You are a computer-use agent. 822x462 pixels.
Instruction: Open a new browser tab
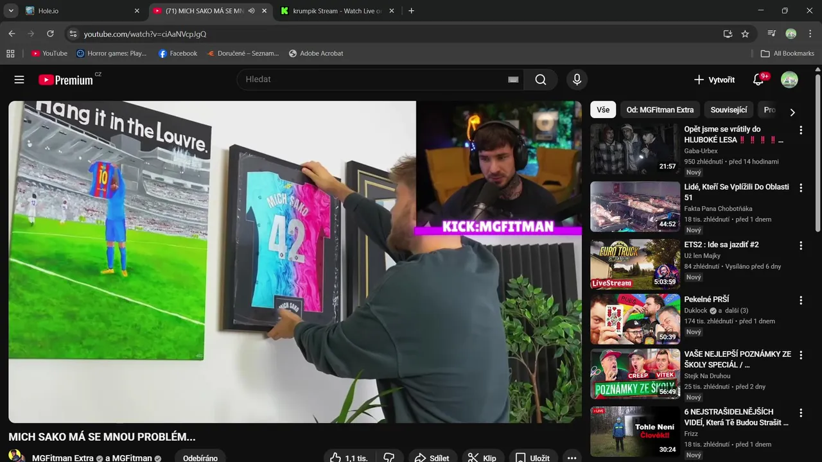tap(411, 11)
